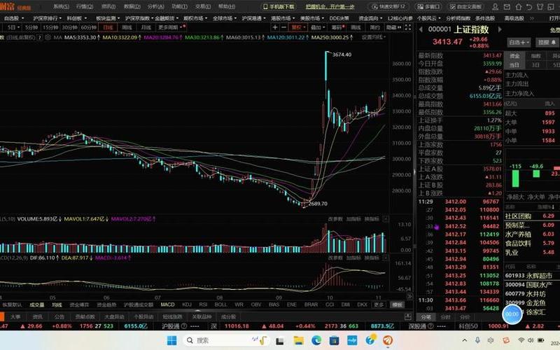Open Microsoft Store from taskbar

(335, 340)
